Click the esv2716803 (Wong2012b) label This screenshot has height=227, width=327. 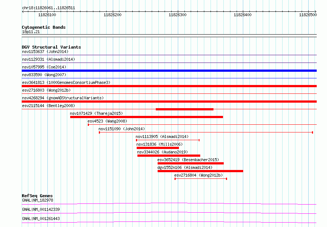click(x=46, y=90)
